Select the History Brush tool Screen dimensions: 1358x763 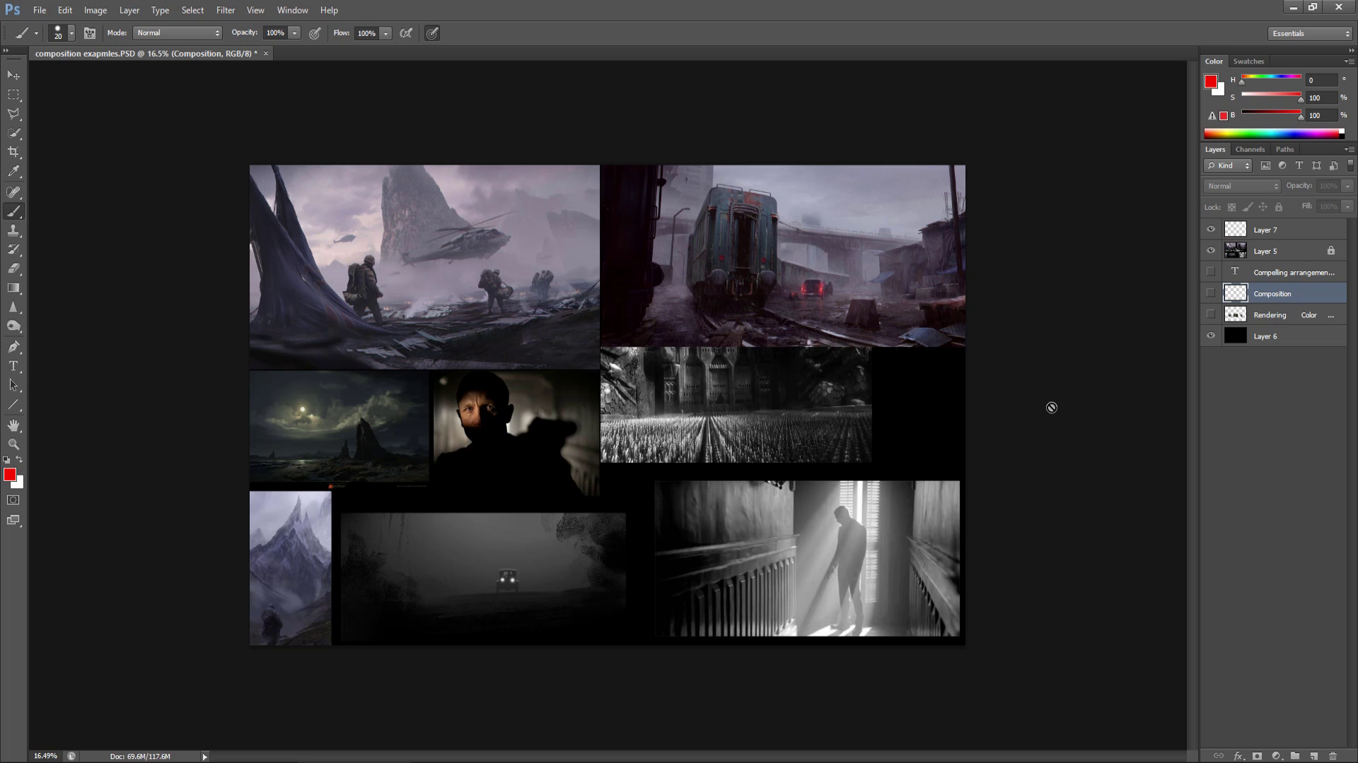[x=13, y=249]
